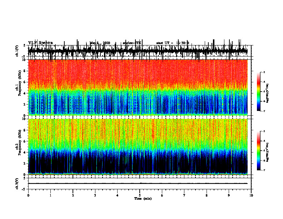Click the ch.2 spectrogram panel
Viewport: 283px width, 219px height.
[x=138, y=147]
